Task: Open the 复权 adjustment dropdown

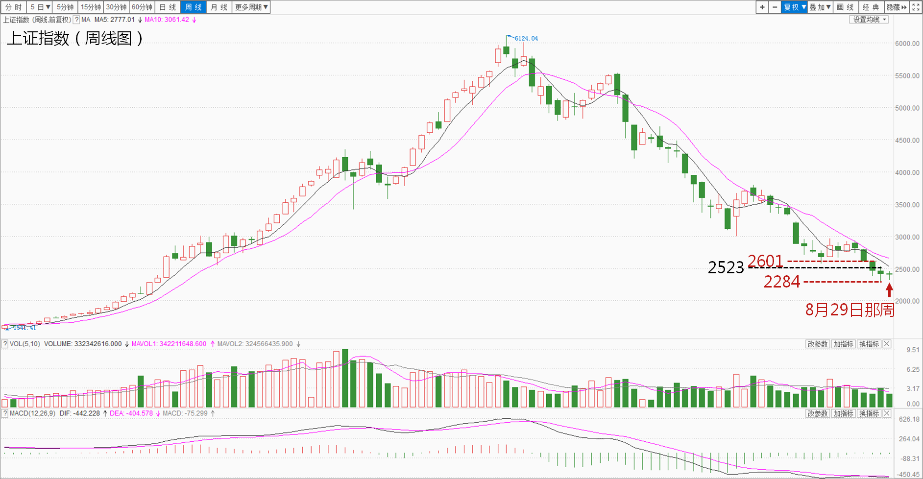Action: (794, 7)
